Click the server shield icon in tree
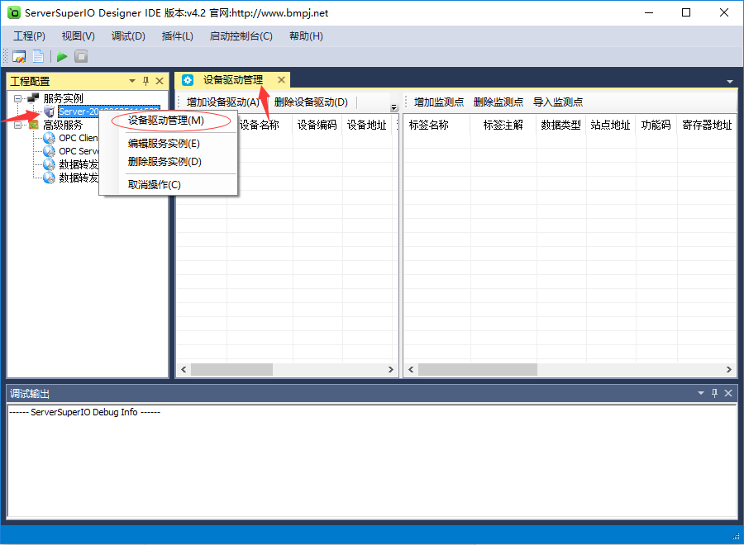Image resolution: width=744 pixels, height=545 pixels. click(49, 111)
